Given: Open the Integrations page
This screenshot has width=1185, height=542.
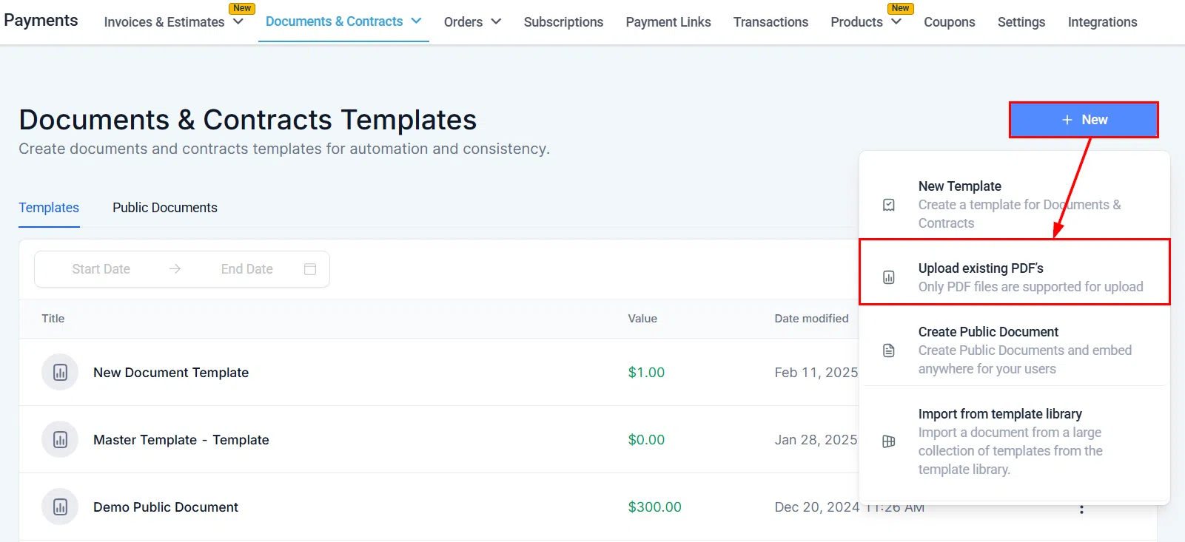Looking at the screenshot, I should [x=1102, y=21].
